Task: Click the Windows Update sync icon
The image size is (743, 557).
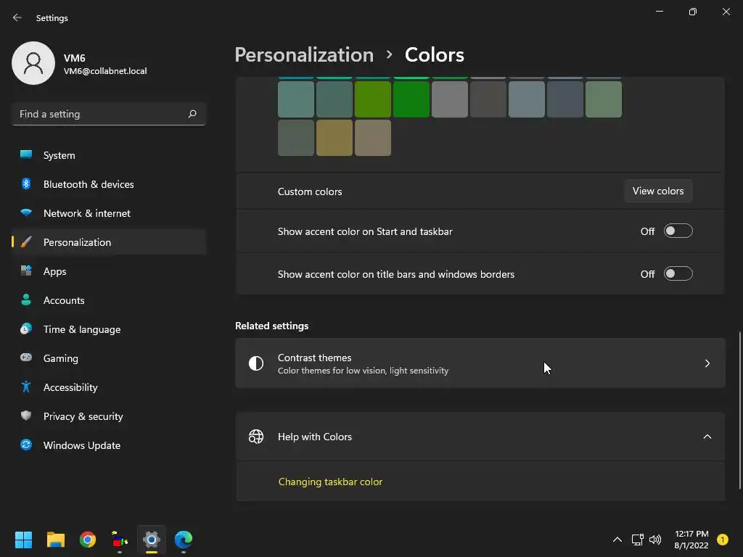Action: (x=26, y=445)
